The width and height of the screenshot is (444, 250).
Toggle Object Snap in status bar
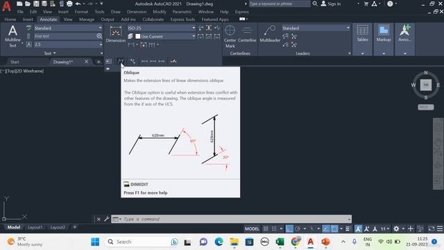pyautogui.click(x=334, y=228)
